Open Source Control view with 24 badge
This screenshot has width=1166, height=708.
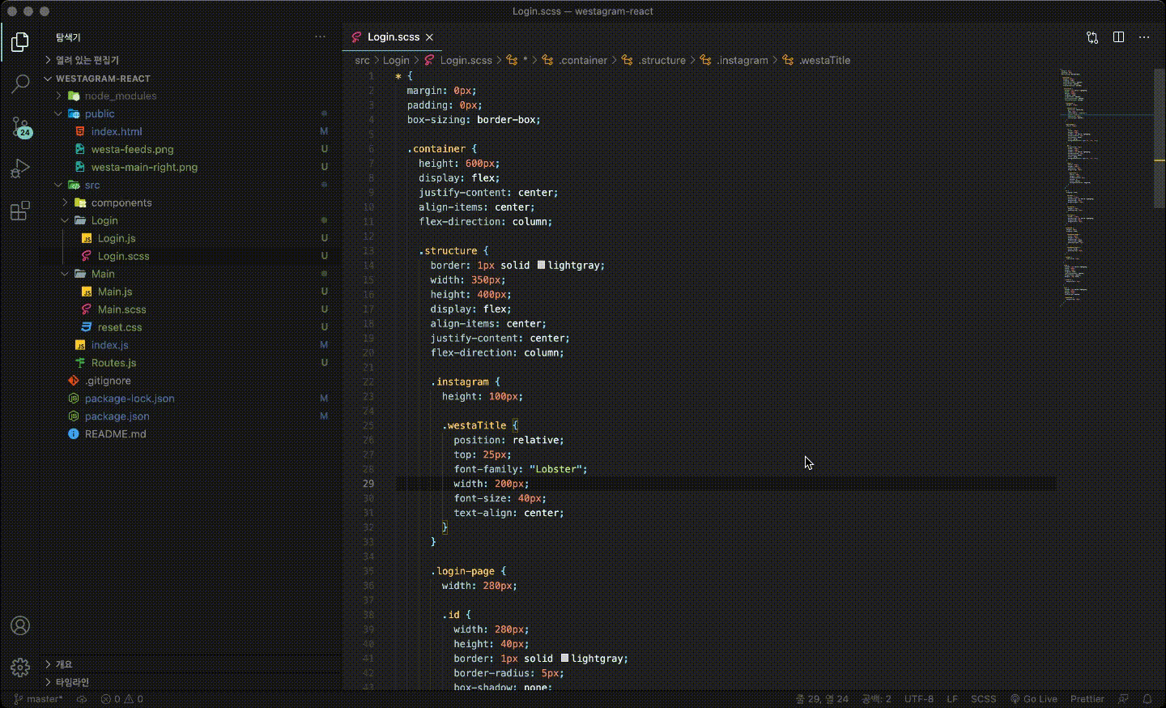point(20,126)
